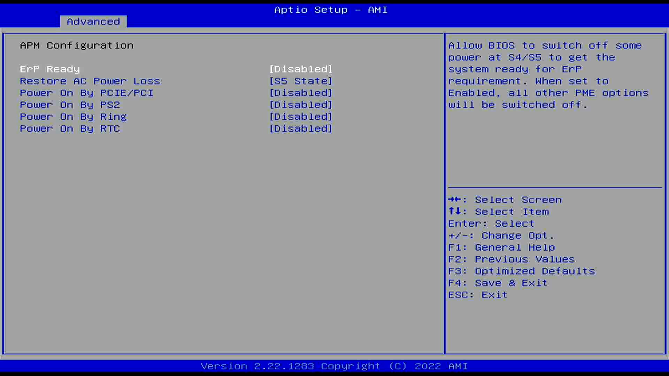Toggle Power On By PS2 [Disabled] value
Image resolution: width=669 pixels, height=376 pixels.
click(301, 105)
